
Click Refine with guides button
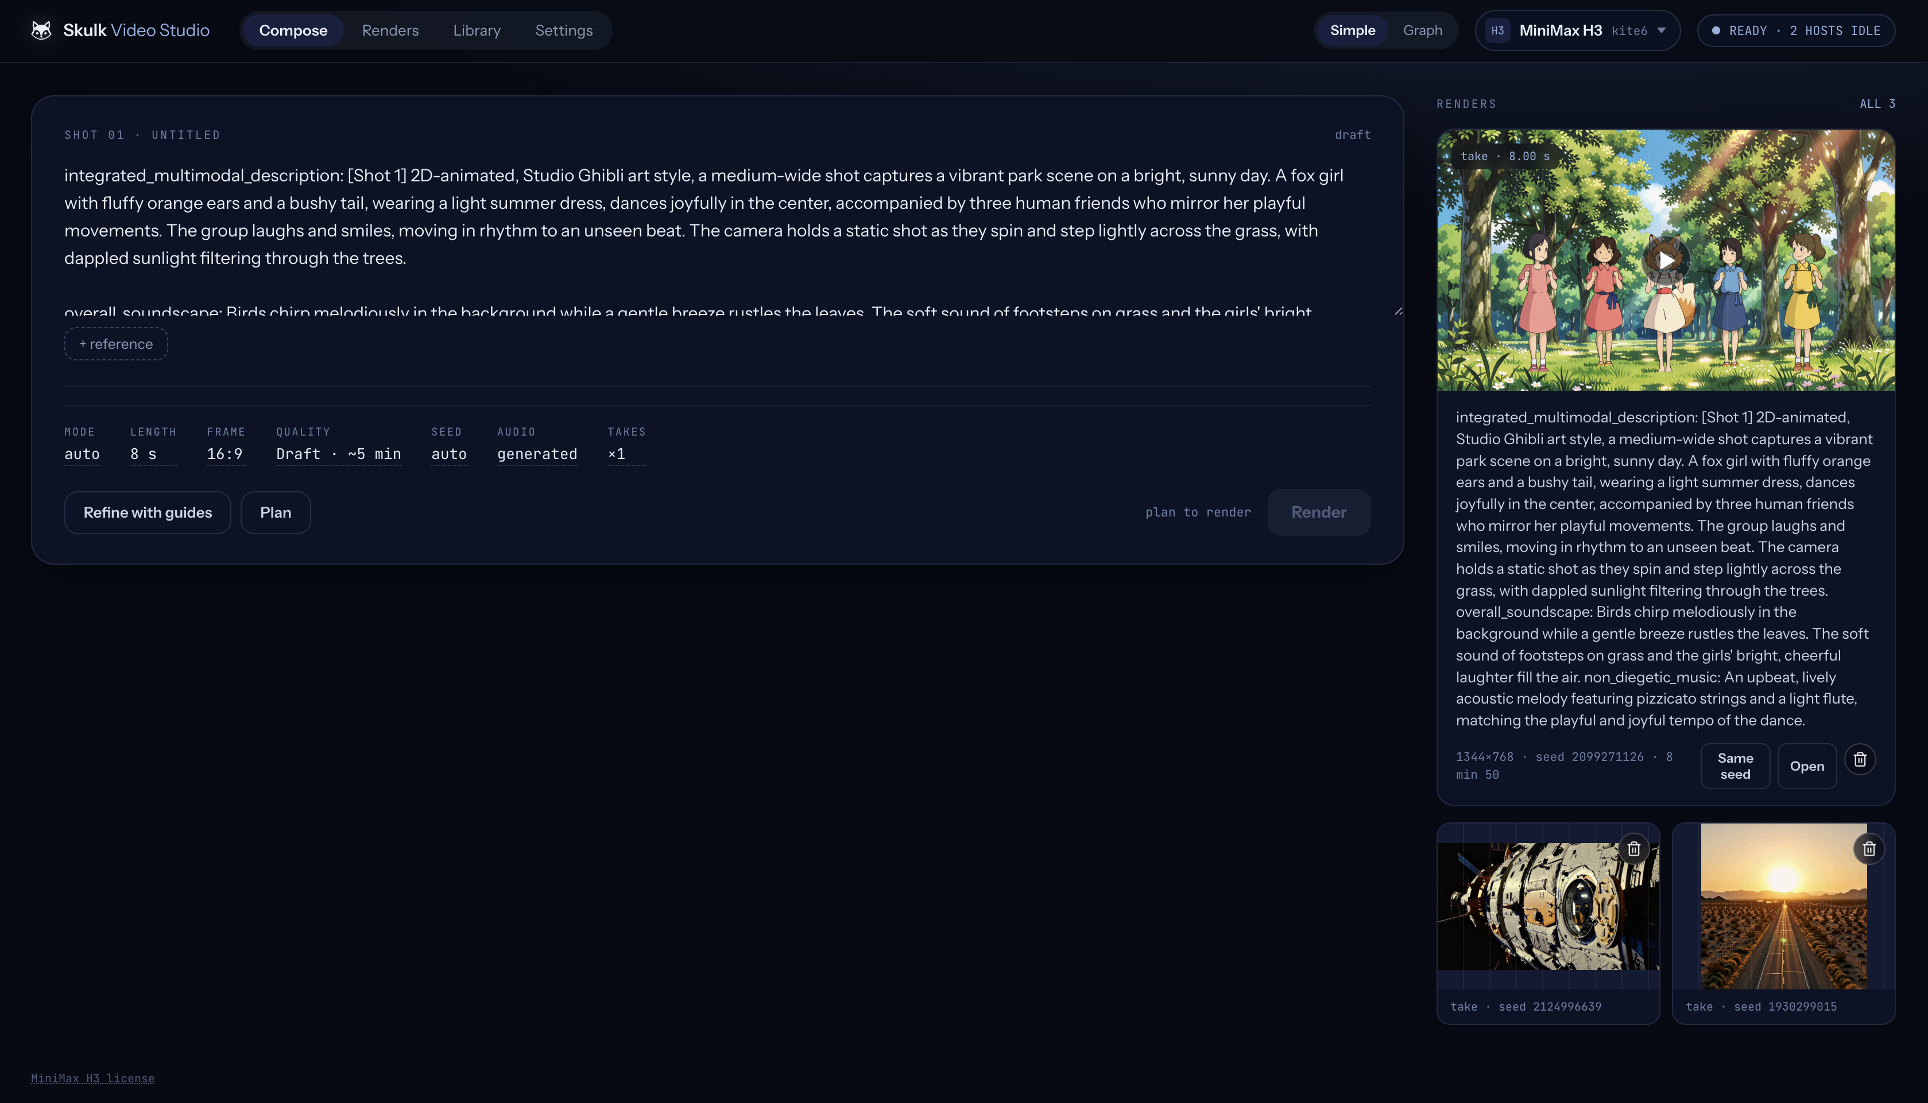click(148, 512)
